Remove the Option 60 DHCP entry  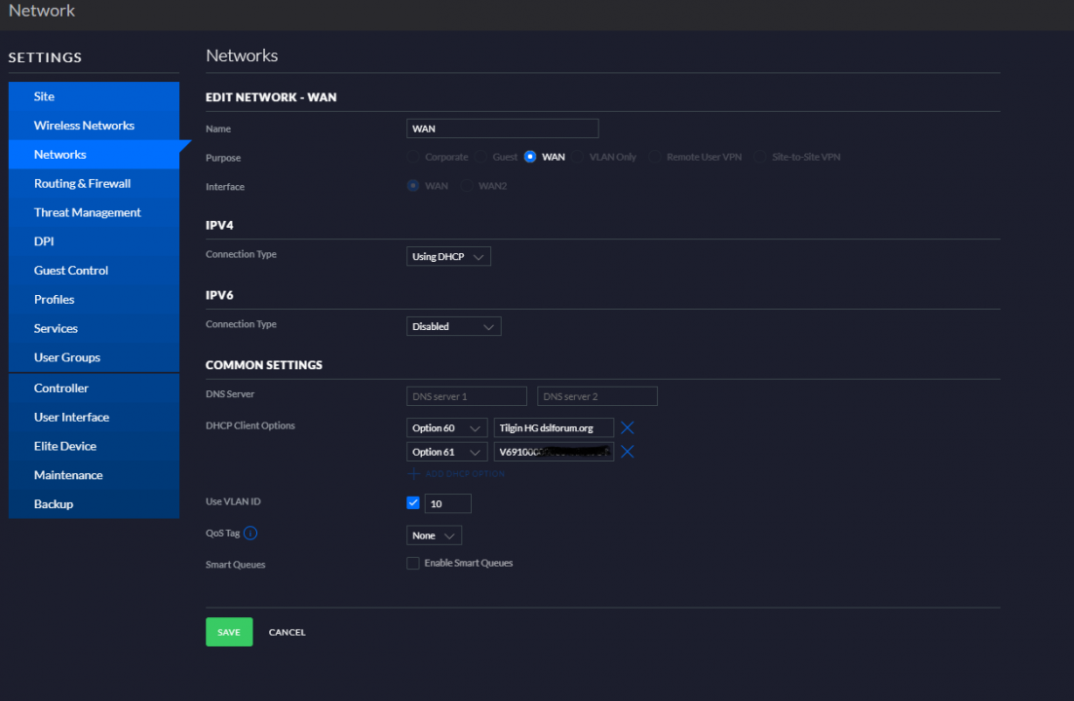[x=628, y=427]
